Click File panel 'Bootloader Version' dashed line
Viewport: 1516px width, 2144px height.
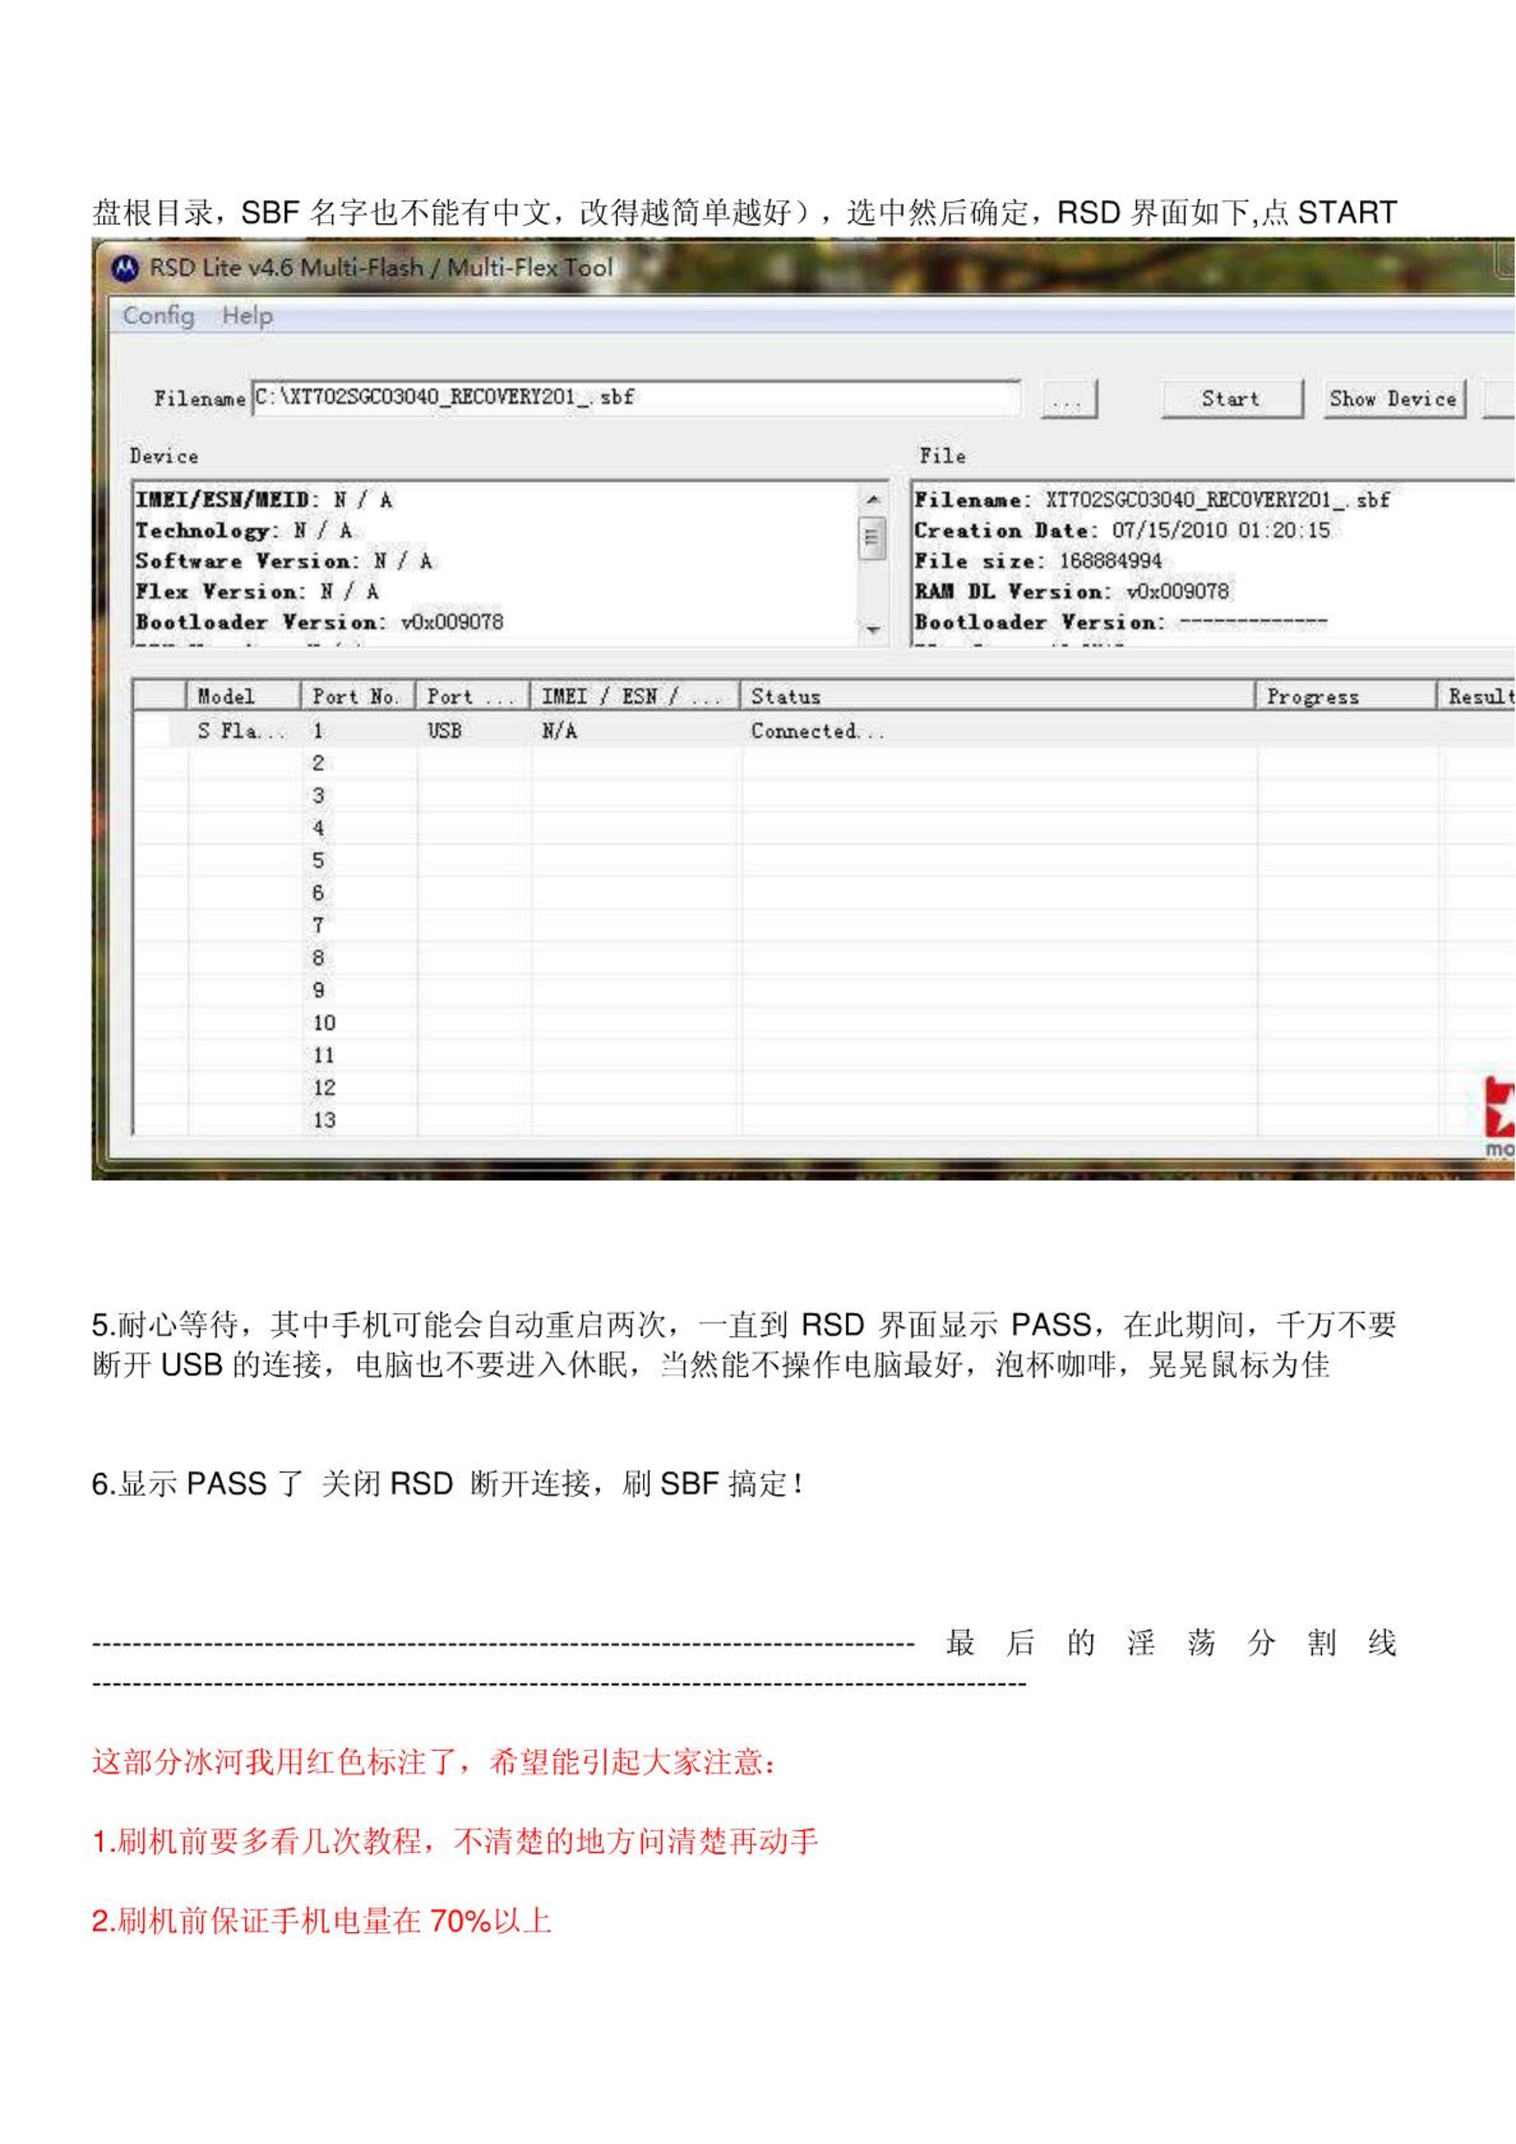[1121, 622]
